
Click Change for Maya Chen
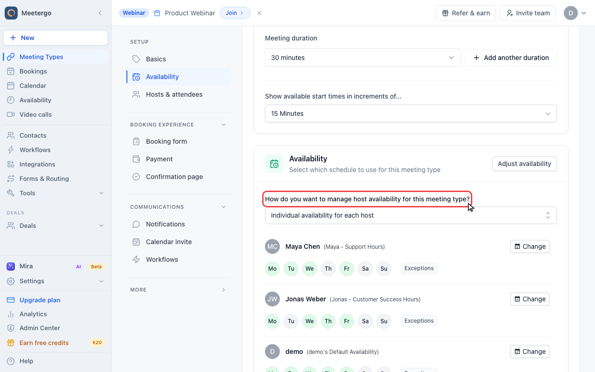pyautogui.click(x=530, y=246)
